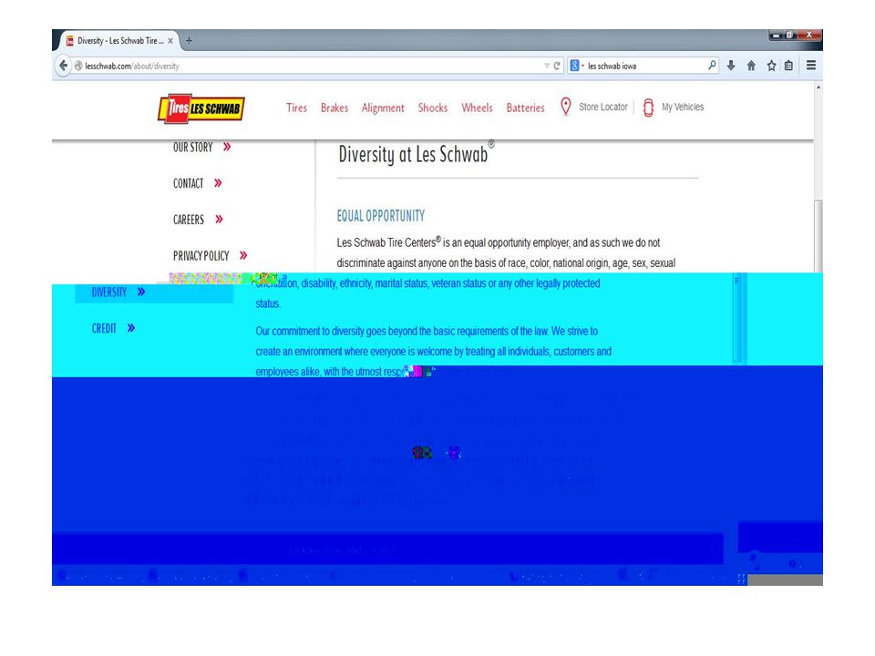
Task: Open a new tab with plus button
Action: click(x=190, y=41)
